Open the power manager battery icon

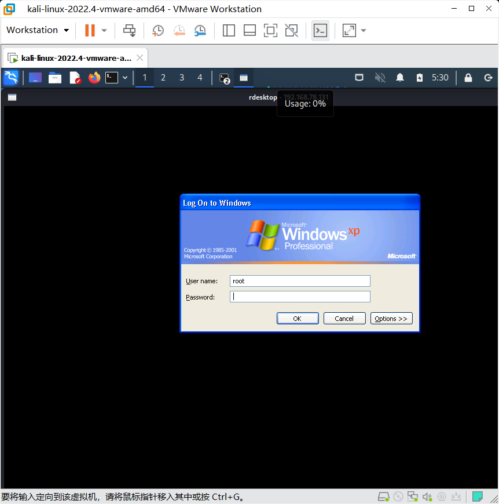click(419, 78)
